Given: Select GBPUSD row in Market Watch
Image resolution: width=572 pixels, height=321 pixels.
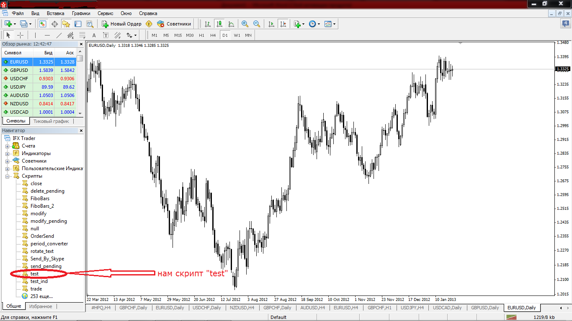Looking at the screenshot, I should [x=39, y=70].
